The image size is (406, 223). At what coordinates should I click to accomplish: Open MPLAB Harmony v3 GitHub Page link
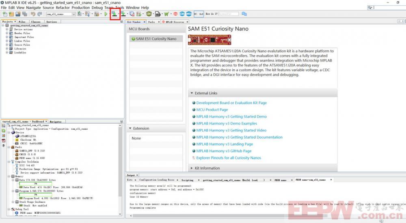click(224, 151)
